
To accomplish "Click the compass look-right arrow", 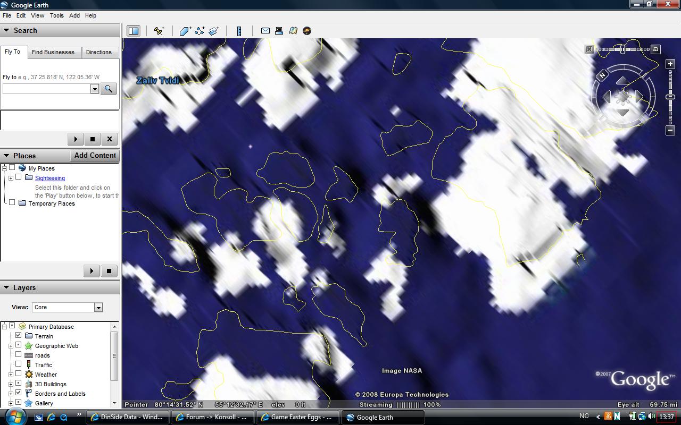I will (639, 97).
